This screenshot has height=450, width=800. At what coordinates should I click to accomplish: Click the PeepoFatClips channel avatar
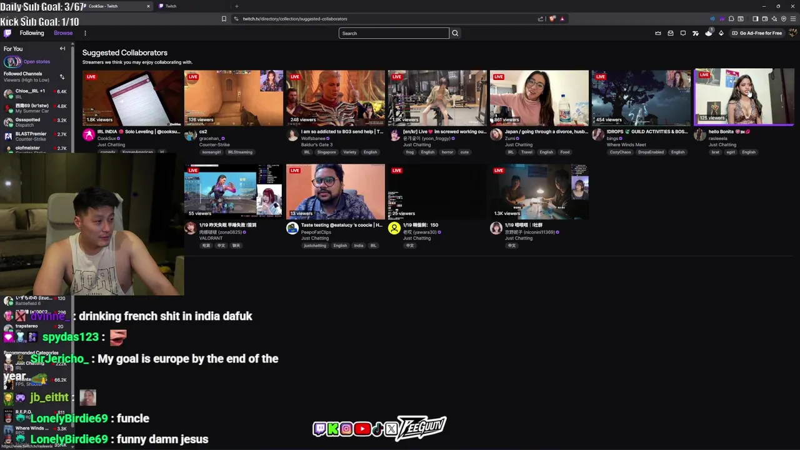[x=292, y=228]
